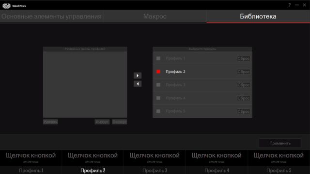Switch to Профиль 4 in bottom bar
Viewport: 310px width, 174px height.
pos(217,171)
